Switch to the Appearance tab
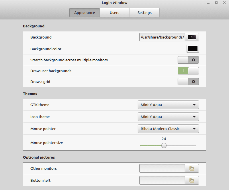The width and height of the screenshot is (229, 190). click(85, 13)
